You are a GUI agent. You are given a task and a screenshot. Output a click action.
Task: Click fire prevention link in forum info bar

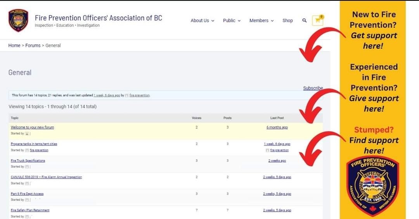pos(140,95)
